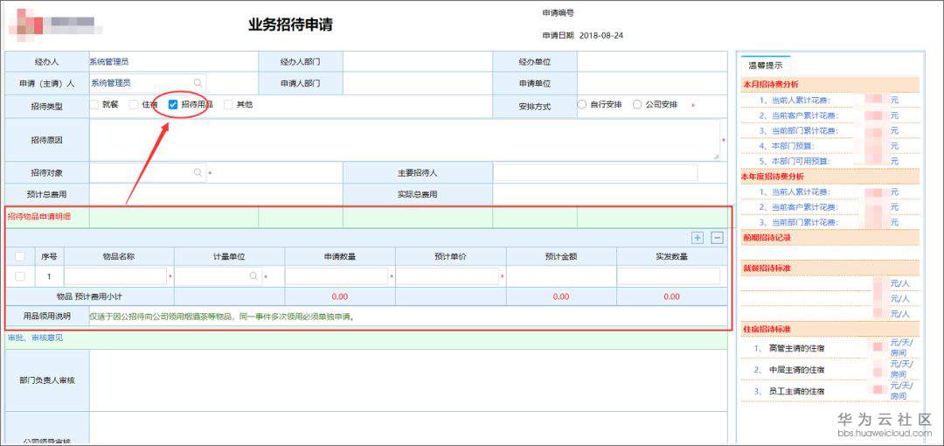Click the 招待对象 lookup field
Image resolution: width=944 pixels, height=446 pixels.
(x=148, y=172)
